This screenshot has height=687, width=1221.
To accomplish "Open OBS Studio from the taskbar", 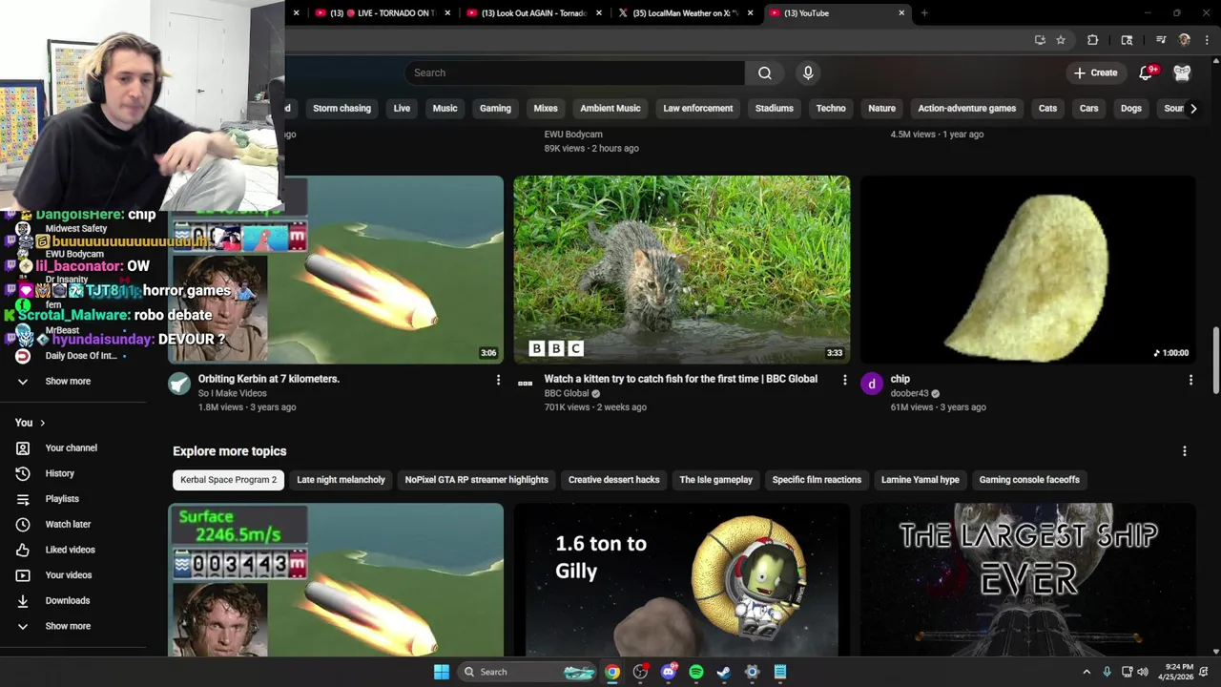I will pyautogui.click(x=640, y=672).
